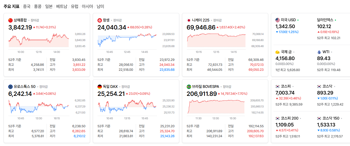Click the 니케이 225 intraday chart
Viewport: 350px width, 146px height.
[x=216, y=40]
